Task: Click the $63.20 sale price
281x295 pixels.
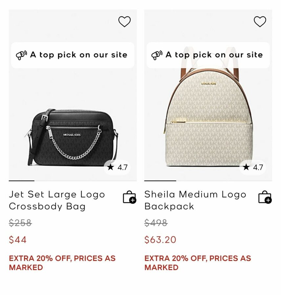Action: click(160, 240)
